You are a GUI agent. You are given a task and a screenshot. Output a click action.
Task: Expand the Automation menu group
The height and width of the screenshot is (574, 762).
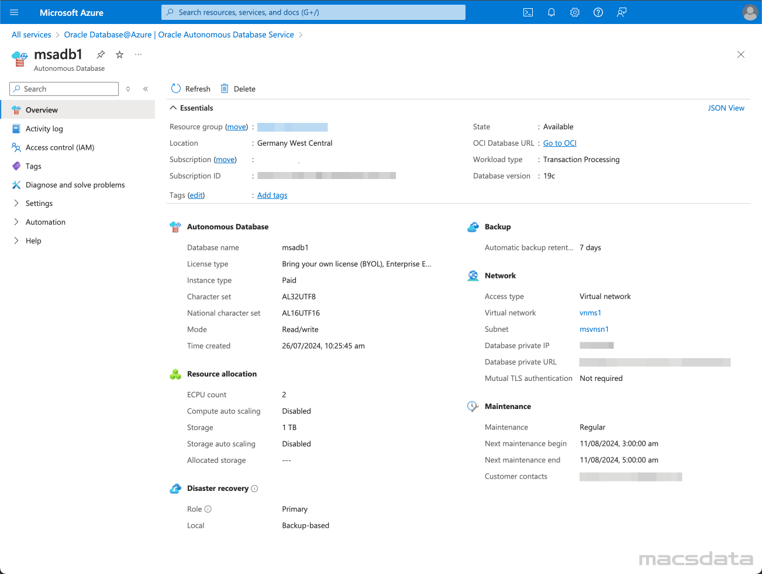(x=16, y=222)
